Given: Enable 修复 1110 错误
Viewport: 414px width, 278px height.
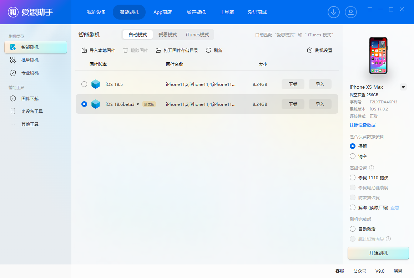Looking at the screenshot, I should 353,177.
